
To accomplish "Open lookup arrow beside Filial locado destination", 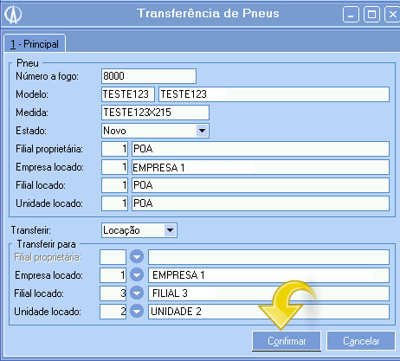I will (x=137, y=293).
